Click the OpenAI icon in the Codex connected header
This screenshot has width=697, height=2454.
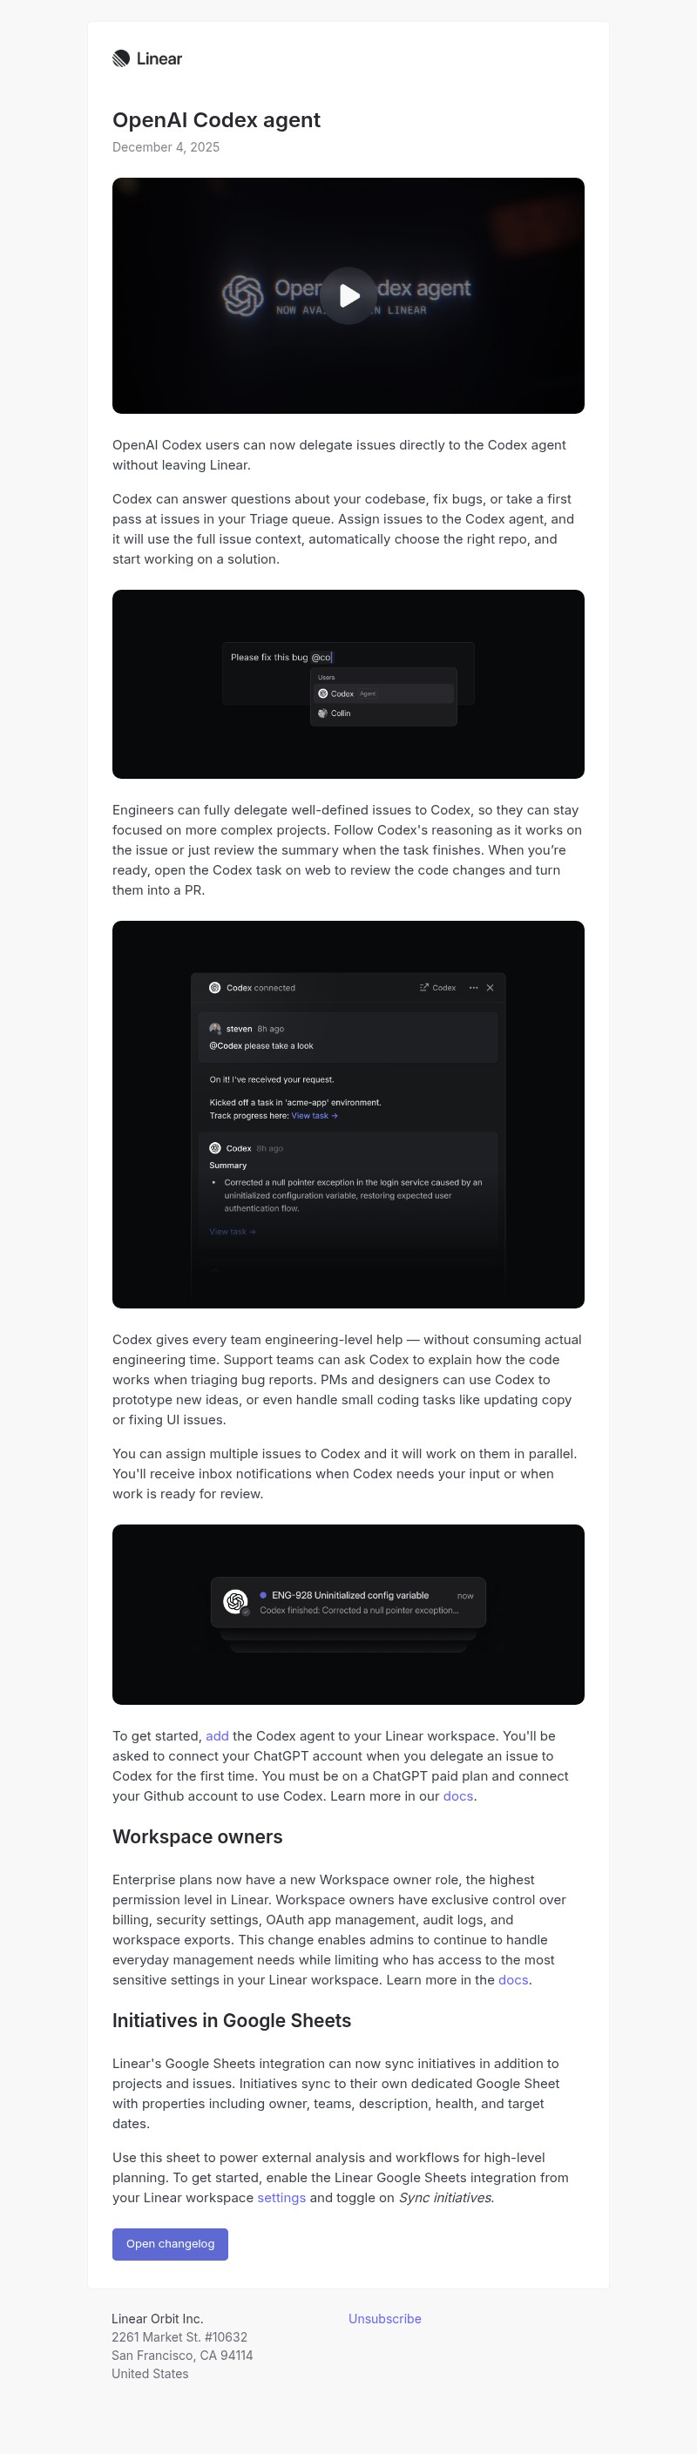[x=215, y=989]
